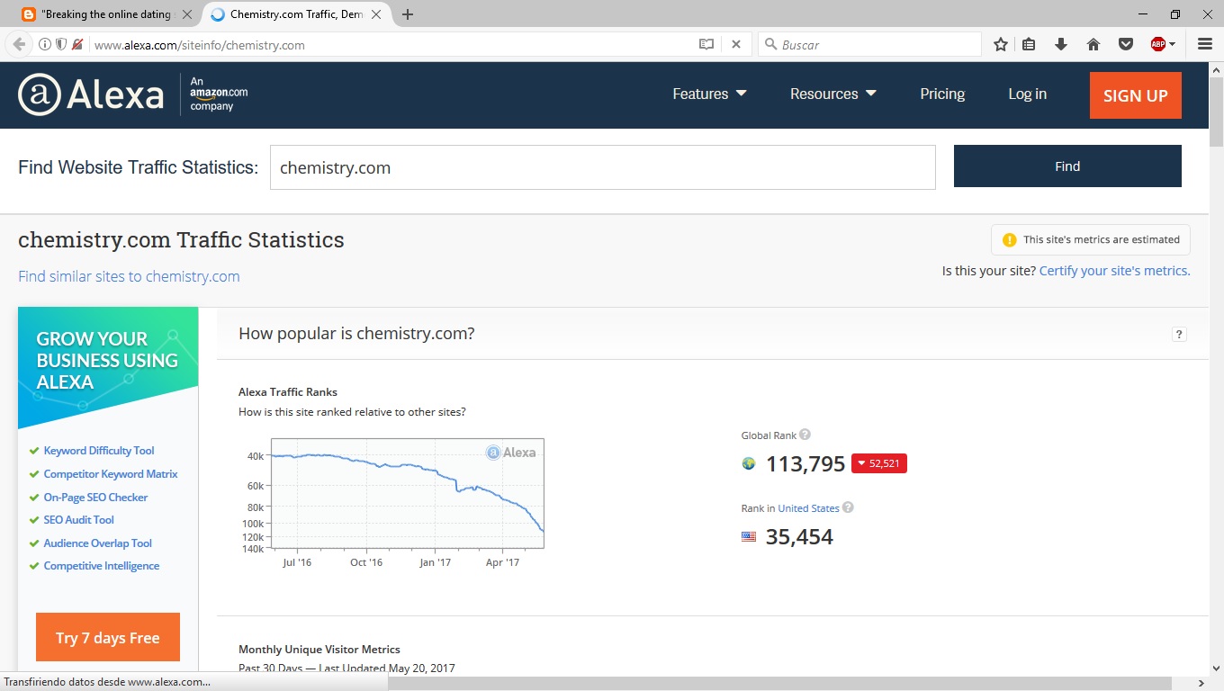This screenshot has height=691, width=1224.
Task: Open the Adblock Plus dropdown arrow
Action: click(x=1172, y=44)
